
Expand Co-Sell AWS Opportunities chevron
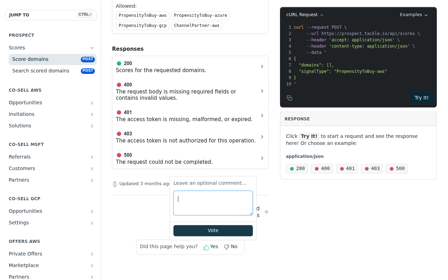click(92, 103)
